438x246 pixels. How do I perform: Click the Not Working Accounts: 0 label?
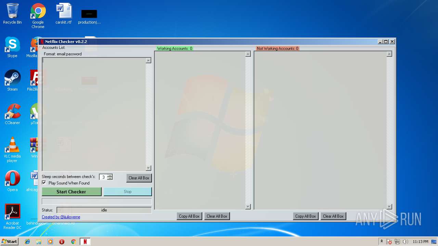[x=278, y=49]
